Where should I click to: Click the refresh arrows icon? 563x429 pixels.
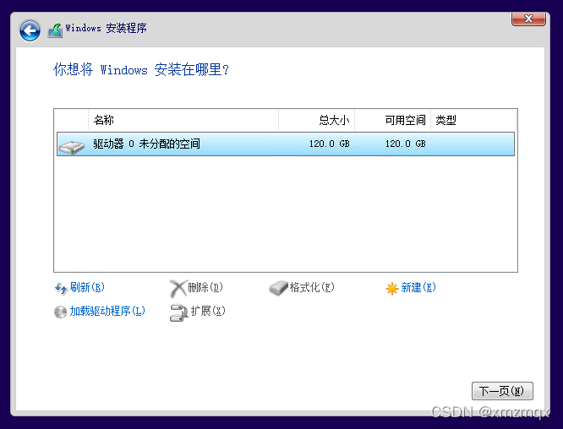click(61, 288)
